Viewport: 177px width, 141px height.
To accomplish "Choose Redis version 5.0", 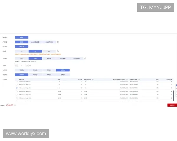I will click(35, 51).
